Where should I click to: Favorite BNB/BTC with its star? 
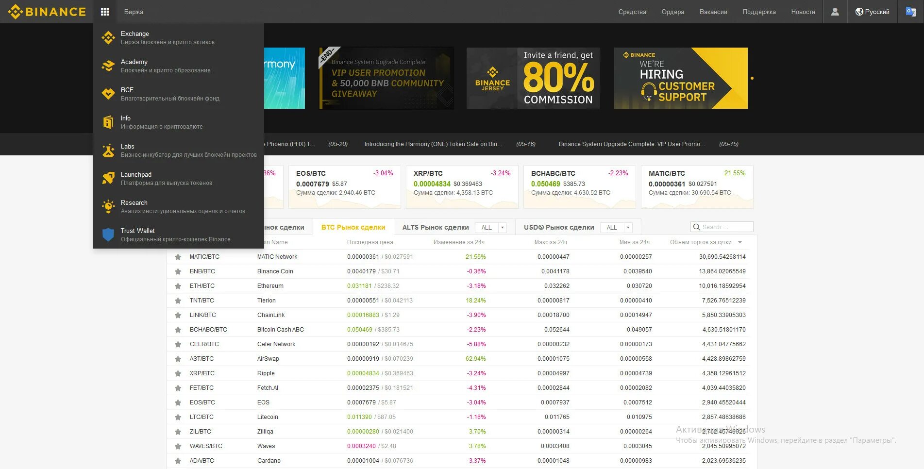coord(178,271)
